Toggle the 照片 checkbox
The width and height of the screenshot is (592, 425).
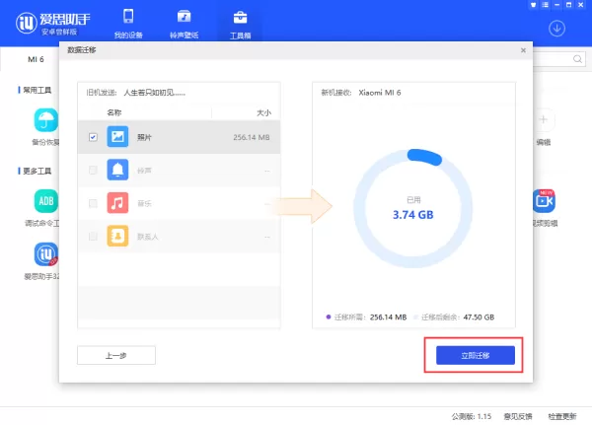[x=93, y=137]
